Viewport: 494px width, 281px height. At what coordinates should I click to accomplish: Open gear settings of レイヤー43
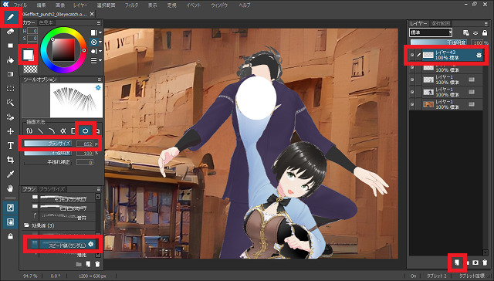point(479,56)
